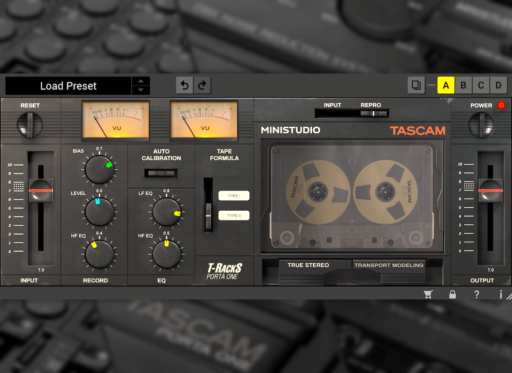512x373 pixels.
Task: Toggle the POWER switch
Action: 482,125
